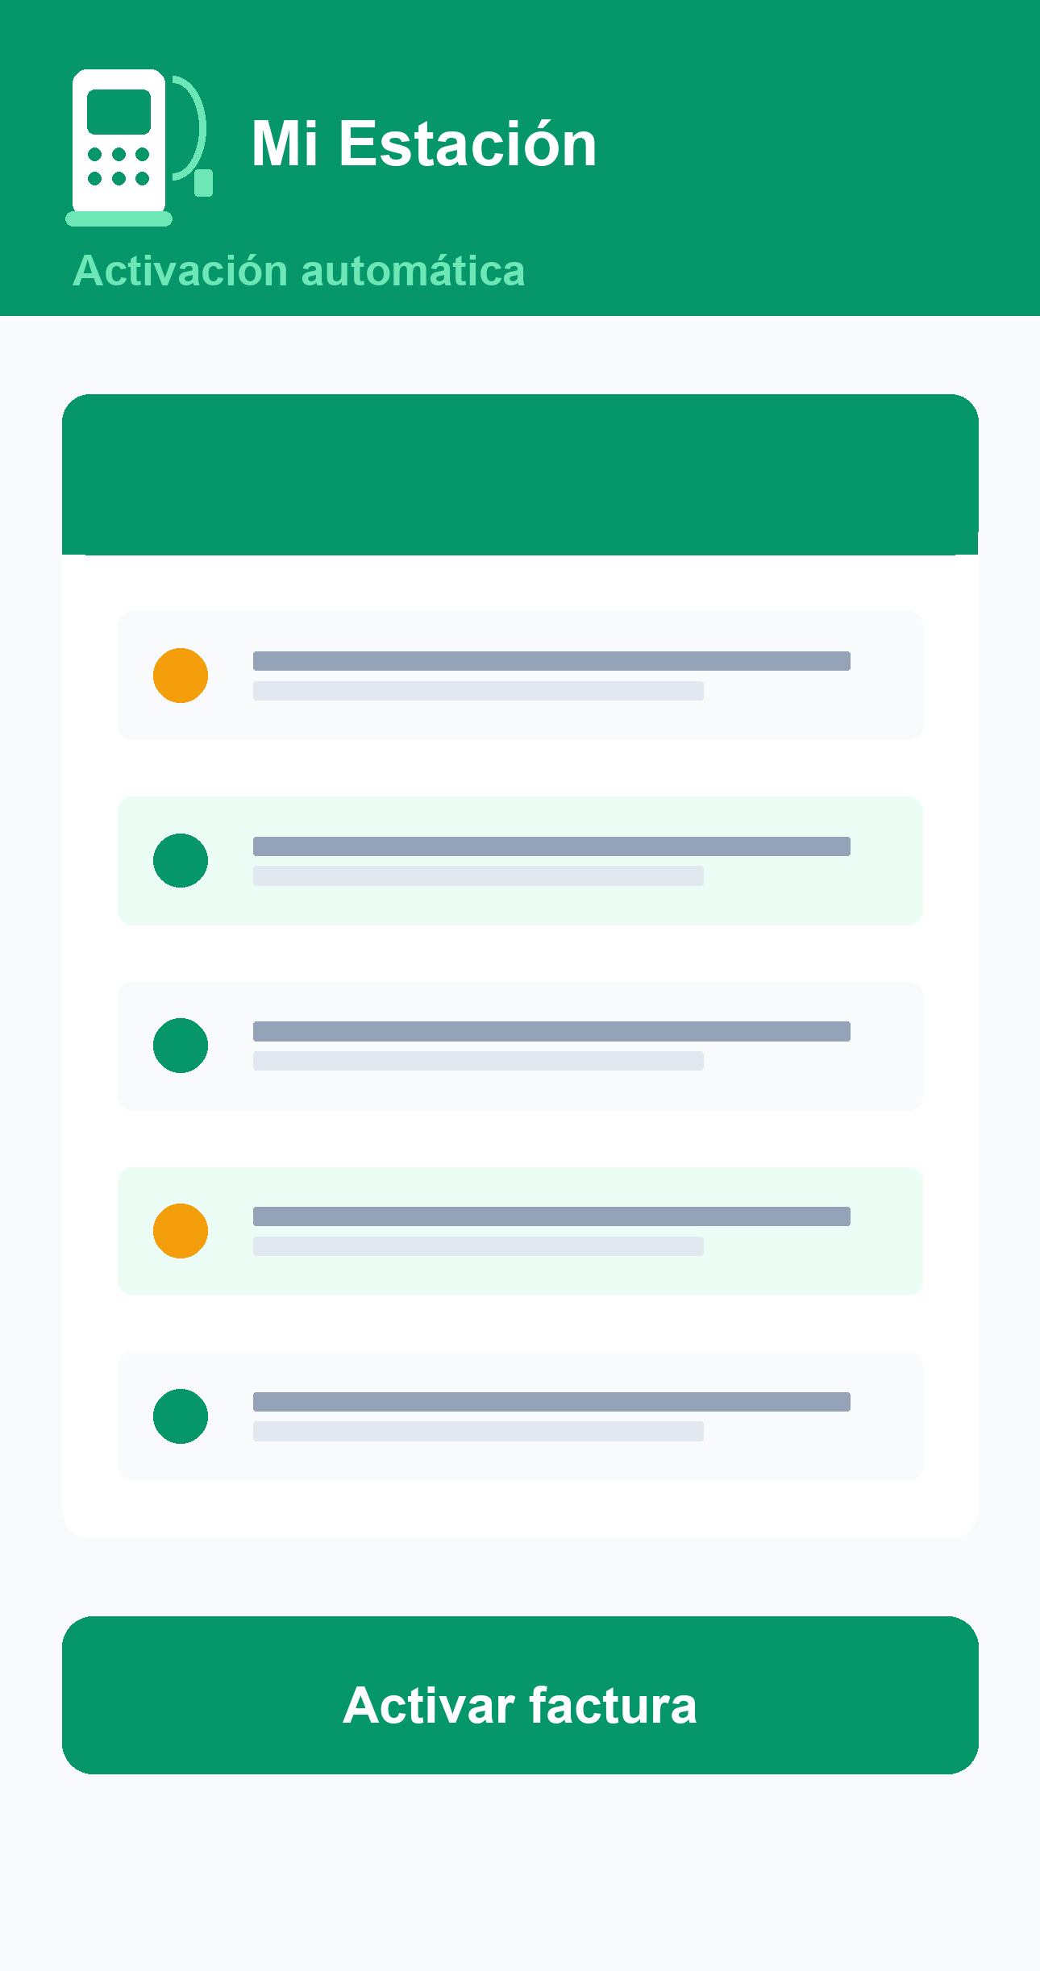Tap the light subtitle bar in the fifth list item
1040x1971 pixels.
(x=478, y=1432)
